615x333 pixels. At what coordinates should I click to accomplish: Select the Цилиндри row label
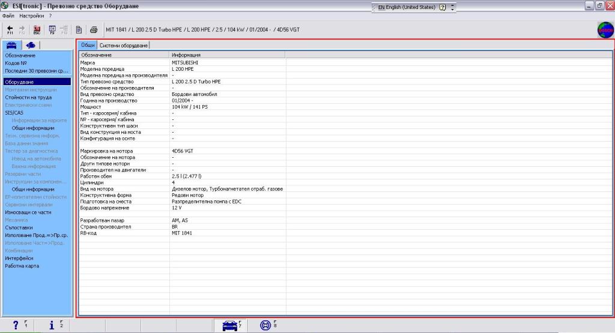coord(92,182)
